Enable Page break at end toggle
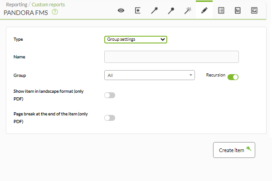272x181 pixels. pos(110,118)
